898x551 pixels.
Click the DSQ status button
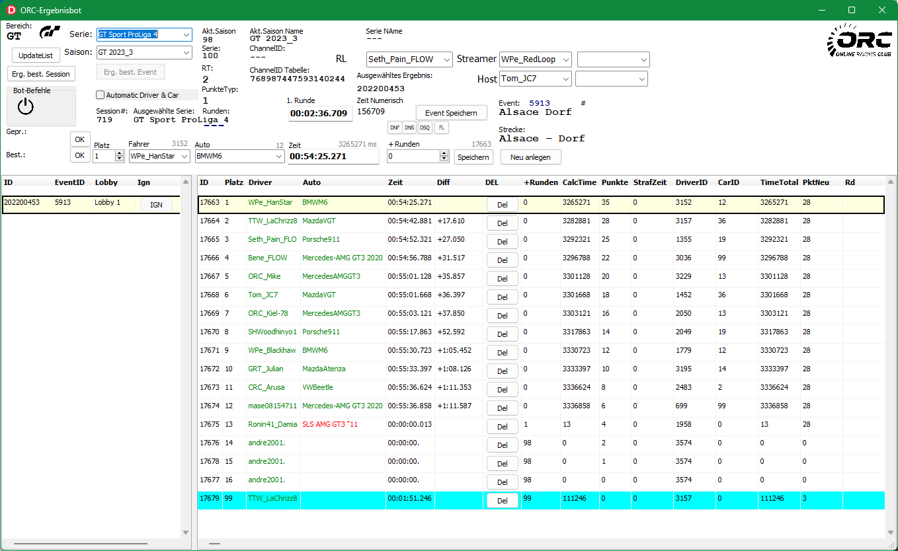425,128
